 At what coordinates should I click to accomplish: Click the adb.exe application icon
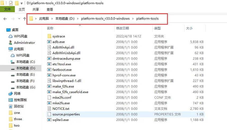pyautogui.click(x=49, y=42)
